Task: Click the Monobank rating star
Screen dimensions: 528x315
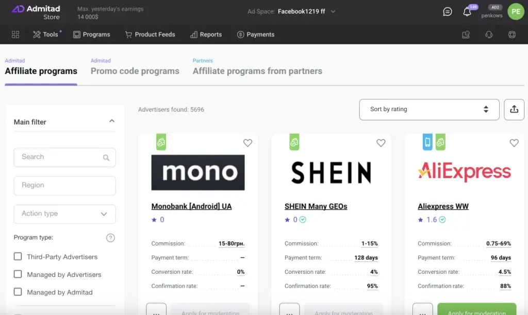Action: click(154, 220)
